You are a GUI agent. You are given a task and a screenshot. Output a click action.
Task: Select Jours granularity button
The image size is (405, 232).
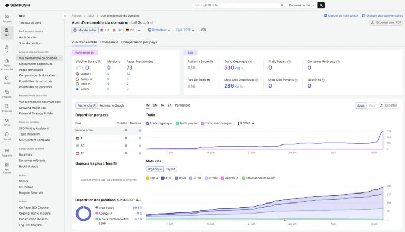tap(361, 105)
